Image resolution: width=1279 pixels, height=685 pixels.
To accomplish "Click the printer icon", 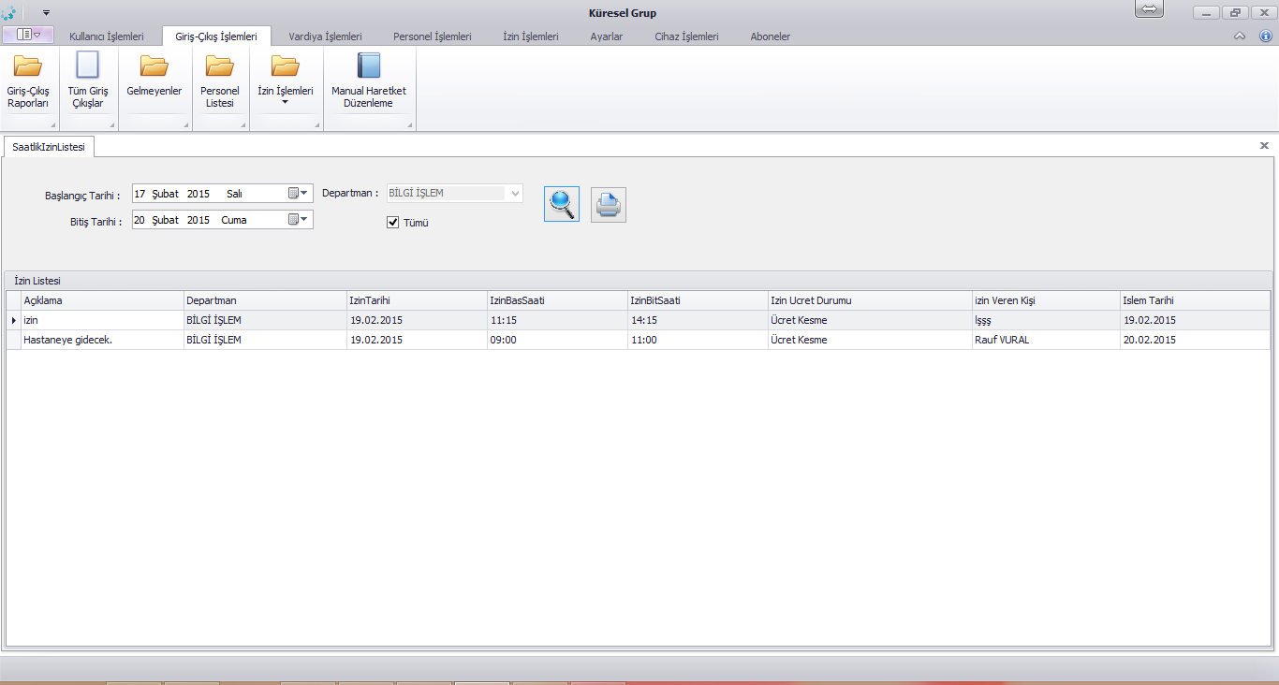I will [x=609, y=204].
